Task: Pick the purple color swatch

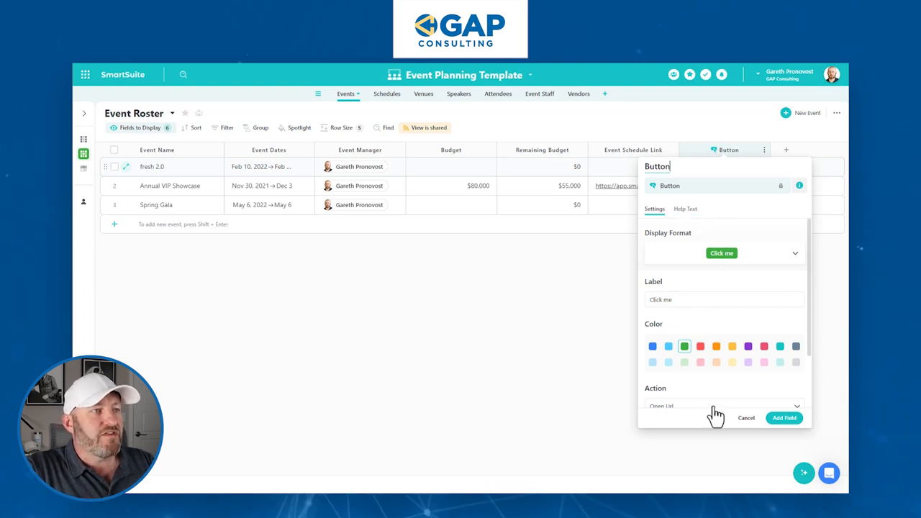Action: [x=748, y=347]
